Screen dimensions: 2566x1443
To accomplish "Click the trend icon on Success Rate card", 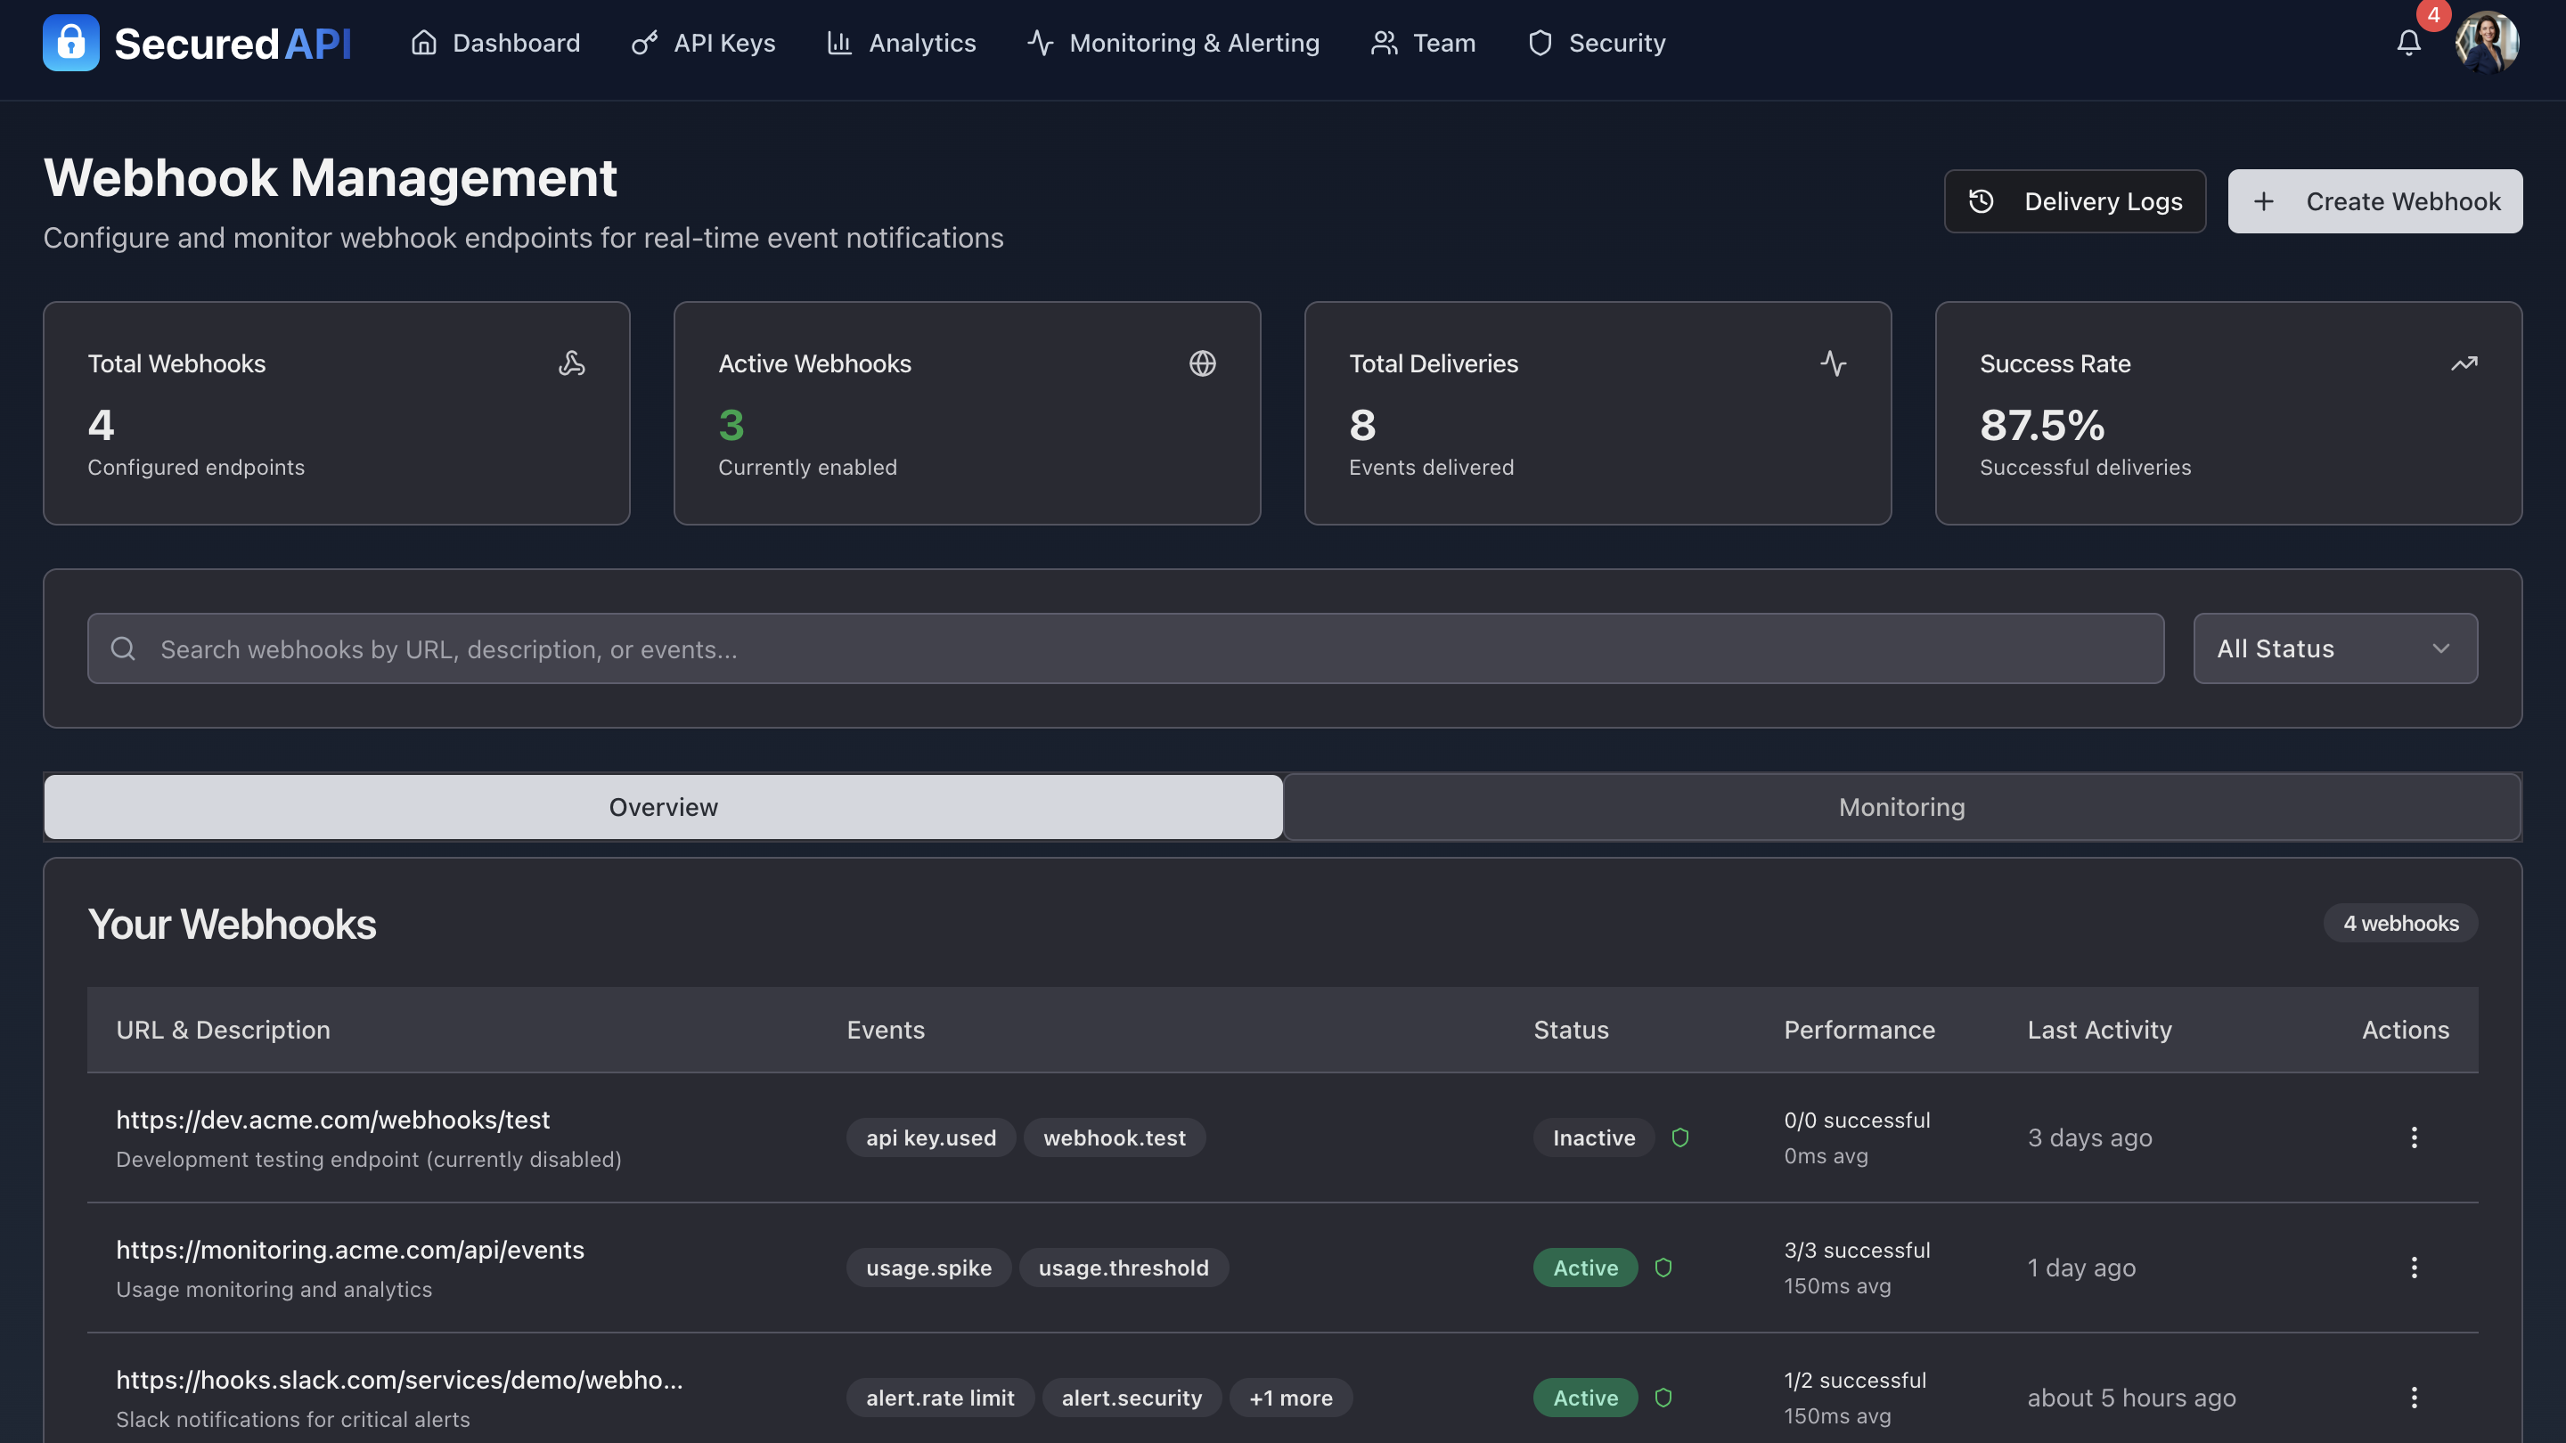I will point(2464,363).
